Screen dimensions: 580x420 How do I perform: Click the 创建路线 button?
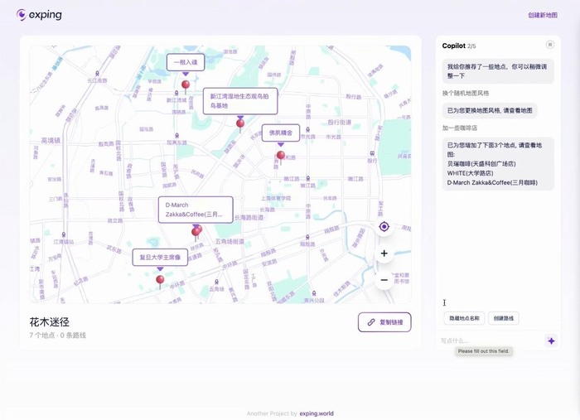504,318
